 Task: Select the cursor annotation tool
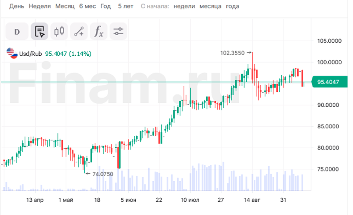(x=40, y=32)
